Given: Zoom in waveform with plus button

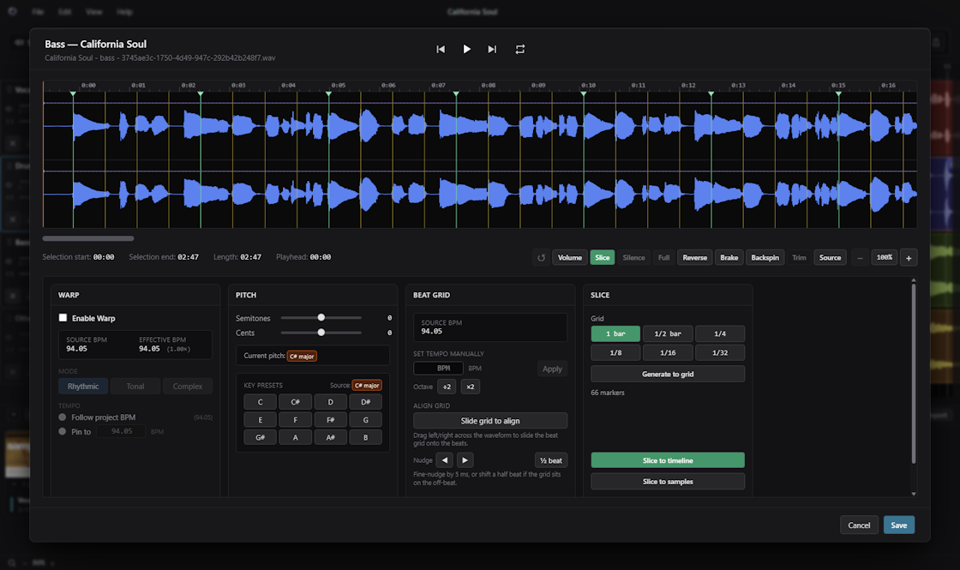Looking at the screenshot, I should click(x=909, y=258).
